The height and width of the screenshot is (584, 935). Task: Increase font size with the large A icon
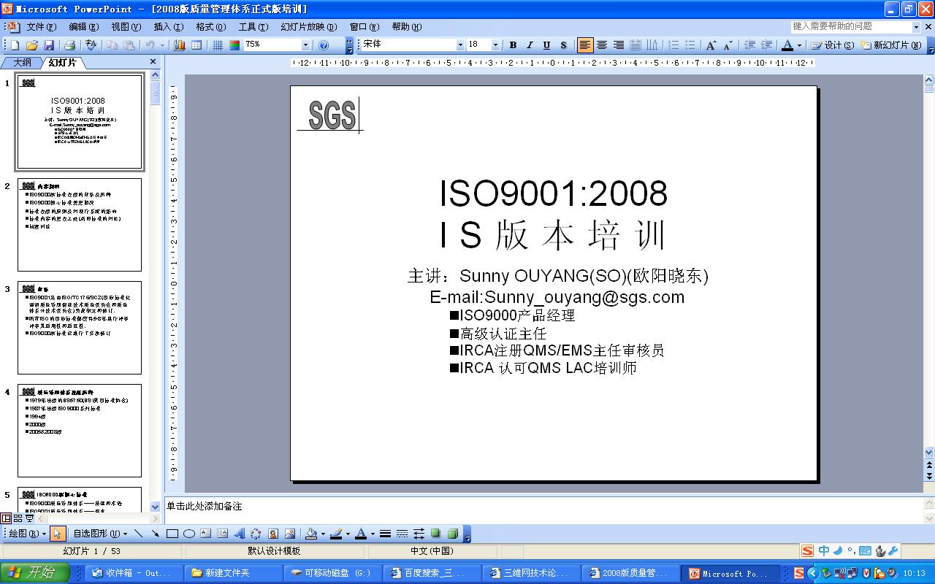[x=711, y=45]
